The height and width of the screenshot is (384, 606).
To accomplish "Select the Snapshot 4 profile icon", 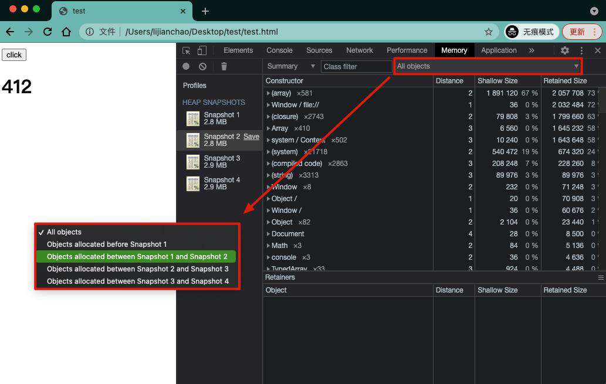I will tap(193, 183).
